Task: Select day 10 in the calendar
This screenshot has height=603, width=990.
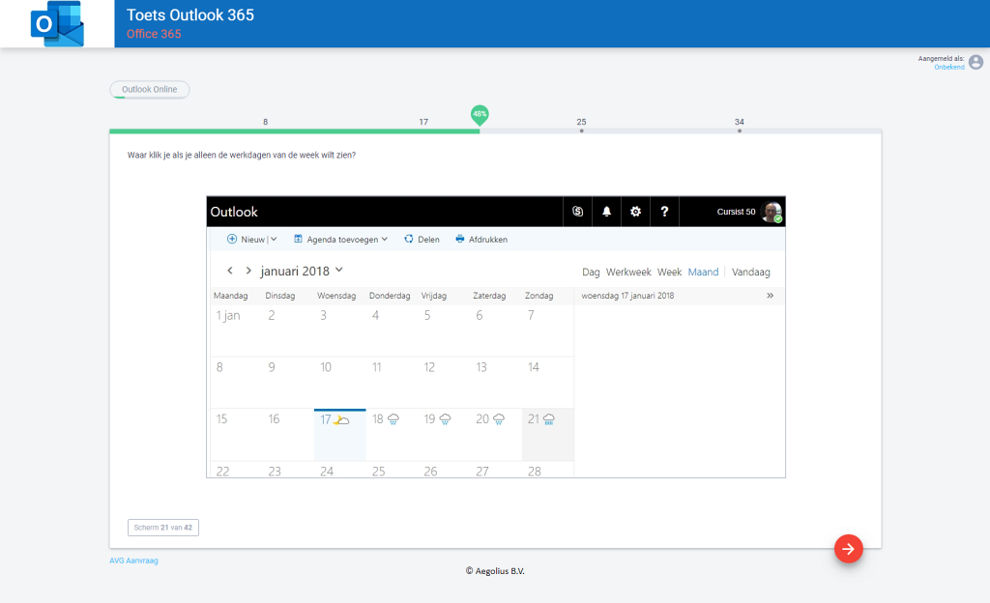Action: click(326, 367)
